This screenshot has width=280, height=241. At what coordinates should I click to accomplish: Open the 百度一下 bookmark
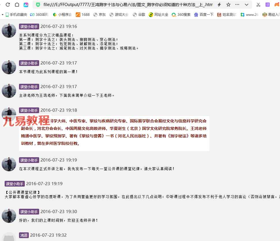pyautogui.click(x=204, y=15)
